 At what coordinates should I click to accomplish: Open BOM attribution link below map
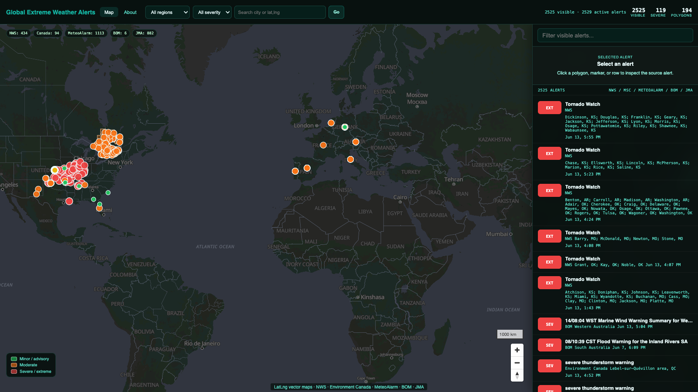(407, 387)
